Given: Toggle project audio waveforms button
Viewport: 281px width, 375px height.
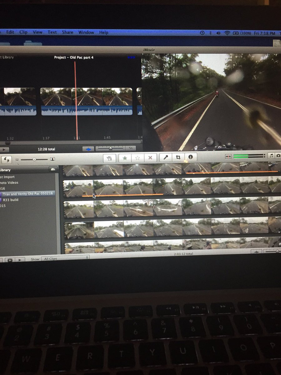Looking at the screenshot, I should [x=89, y=149].
